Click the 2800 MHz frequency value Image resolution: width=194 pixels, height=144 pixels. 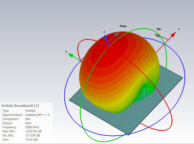[32, 127]
